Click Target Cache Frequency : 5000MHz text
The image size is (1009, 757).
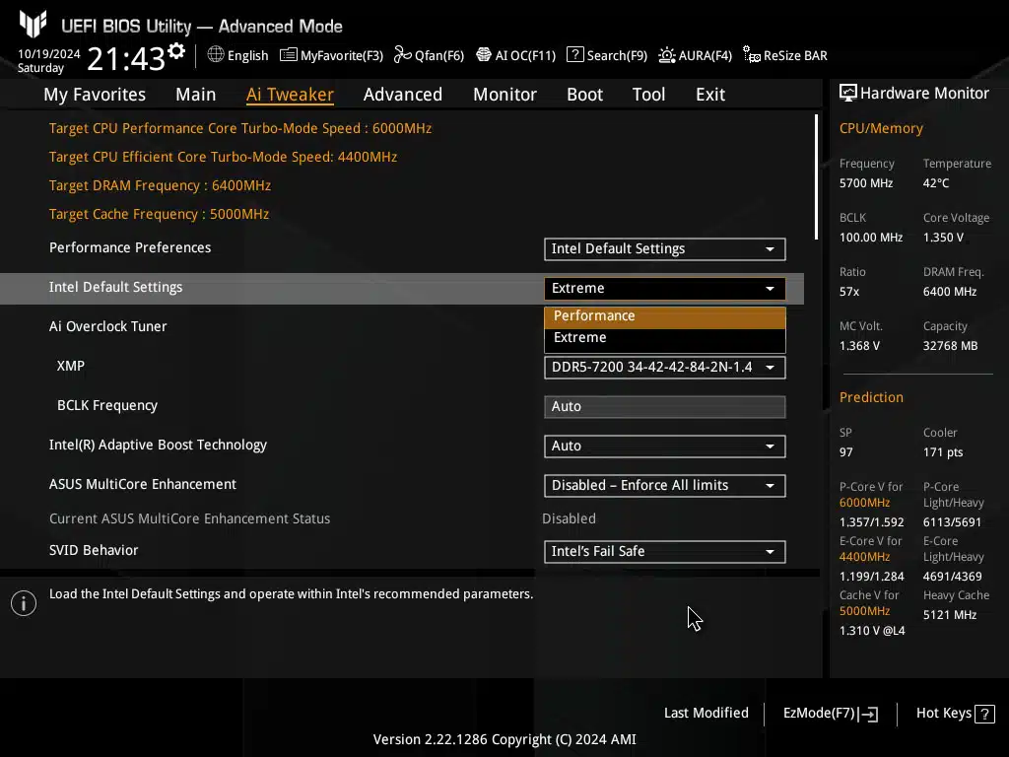pyautogui.click(x=159, y=214)
